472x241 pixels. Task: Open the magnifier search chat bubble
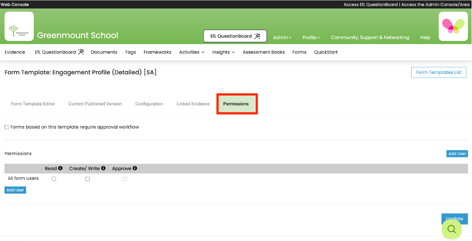452,229
